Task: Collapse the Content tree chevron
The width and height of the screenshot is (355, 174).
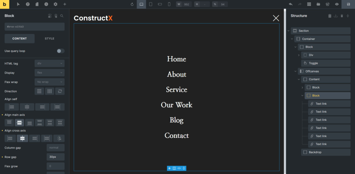Action: tap(299, 79)
